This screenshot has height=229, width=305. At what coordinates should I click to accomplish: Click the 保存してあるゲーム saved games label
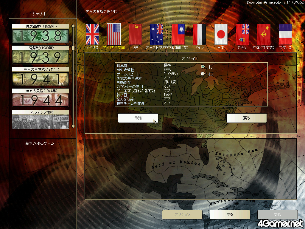39,143
